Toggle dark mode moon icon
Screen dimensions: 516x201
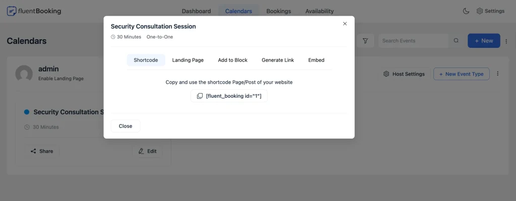pyautogui.click(x=466, y=11)
